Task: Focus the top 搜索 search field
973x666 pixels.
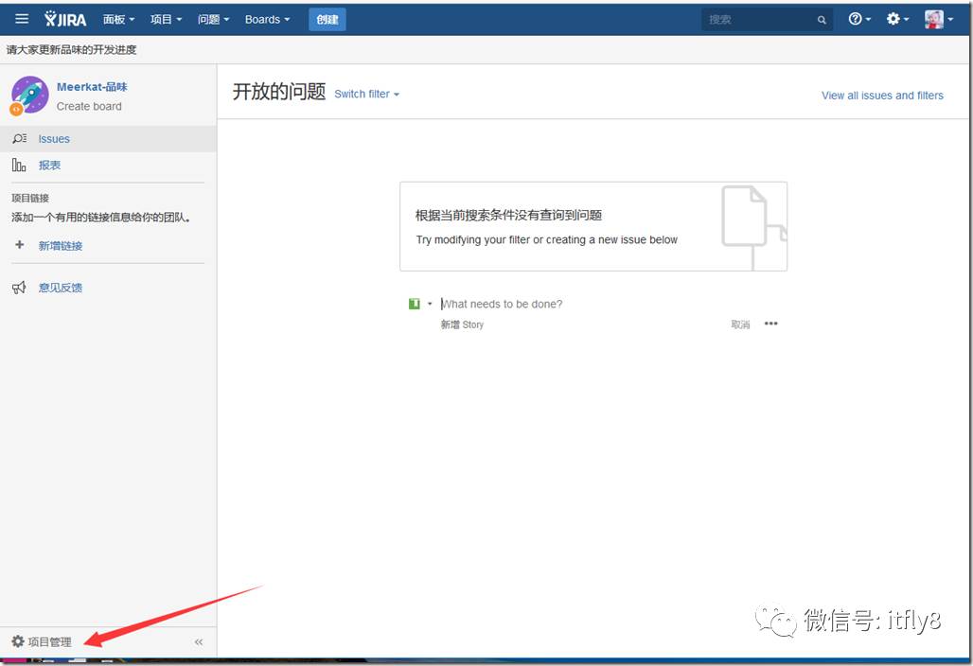Action: [767, 20]
